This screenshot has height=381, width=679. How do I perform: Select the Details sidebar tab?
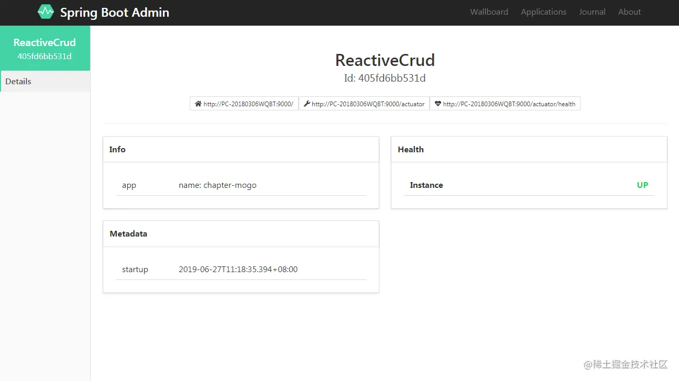point(45,81)
